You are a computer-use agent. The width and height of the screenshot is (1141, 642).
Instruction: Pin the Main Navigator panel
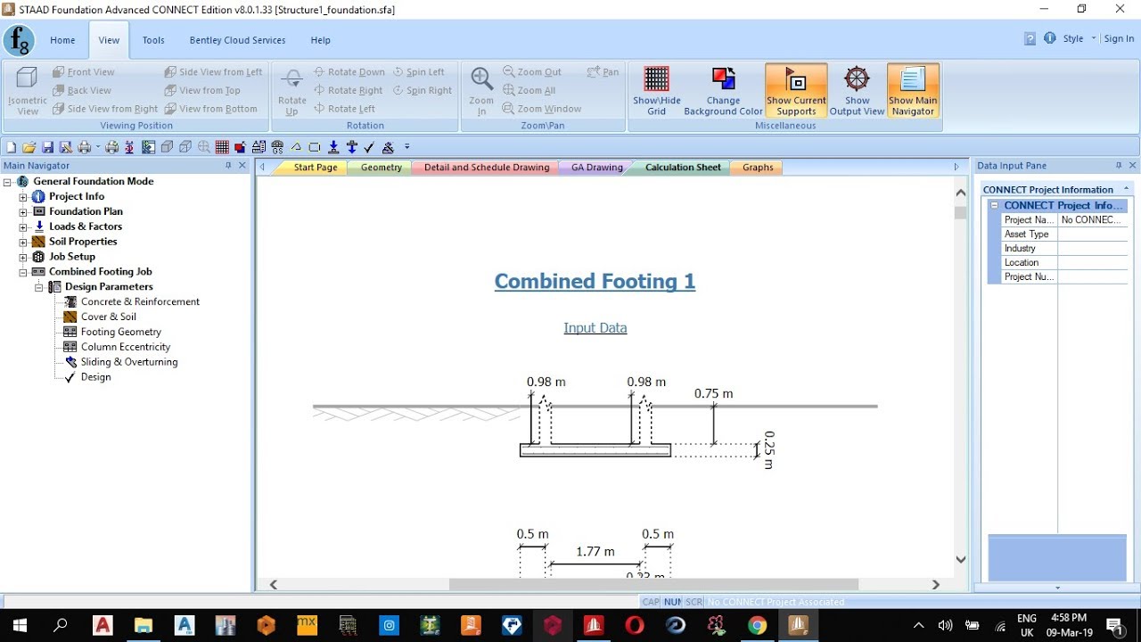228,166
